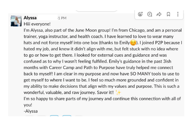
Task: Click the sparkles emoji after "Savor it!!"
Action: pos(118,93)
